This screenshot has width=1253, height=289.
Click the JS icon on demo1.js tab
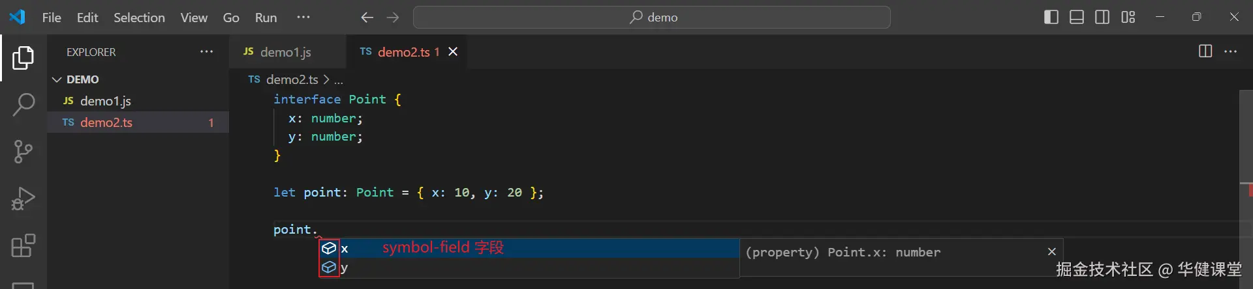click(249, 51)
